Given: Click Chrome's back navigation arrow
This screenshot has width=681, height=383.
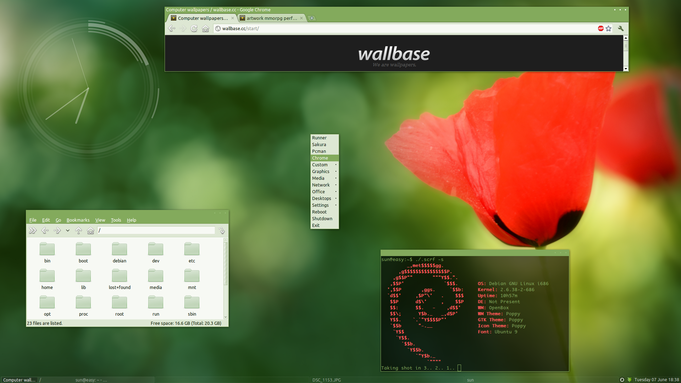Looking at the screenshot, I should [172, 28].
